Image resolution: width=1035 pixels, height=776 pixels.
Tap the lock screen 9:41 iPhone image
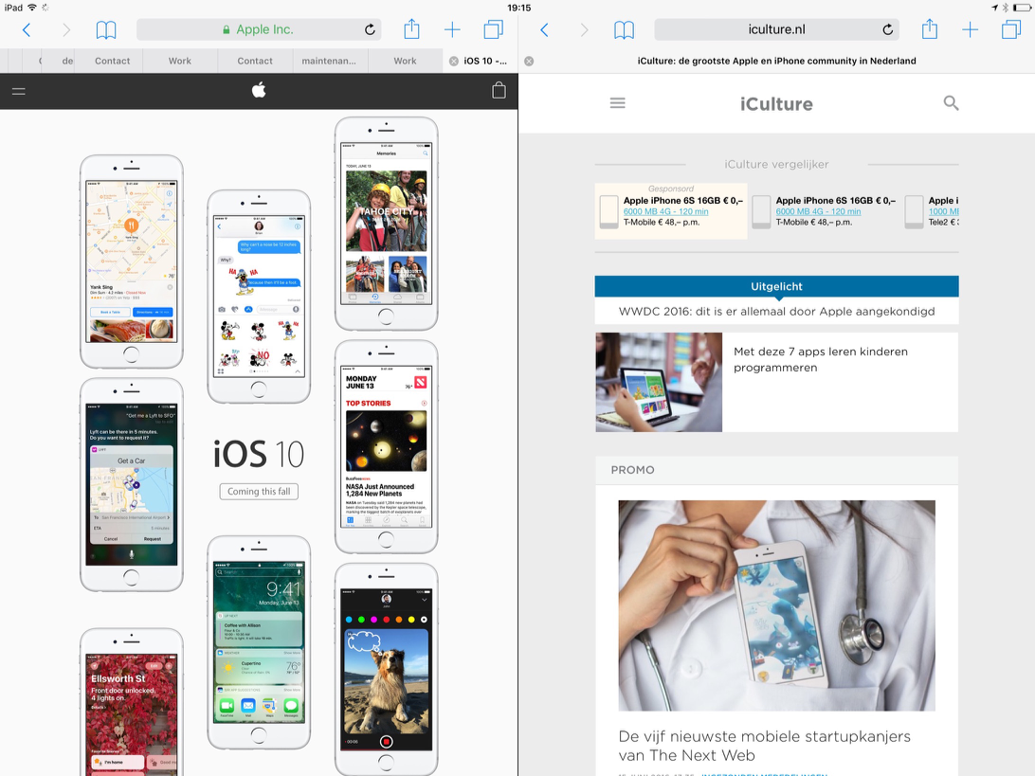click(x=259, y=642)
